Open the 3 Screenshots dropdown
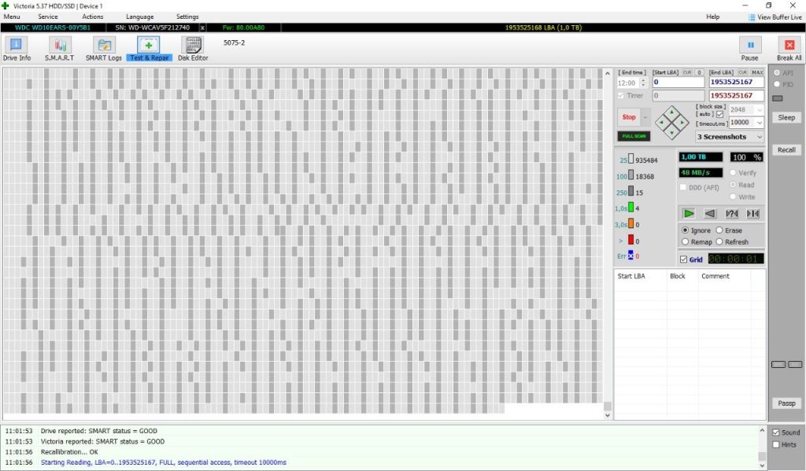The height and width of the screenshot is (471, 806). [730, 137]
